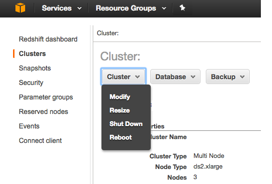Screen dimensions: 272x184
Task: Open the Services menu
Action: point(61,8)
